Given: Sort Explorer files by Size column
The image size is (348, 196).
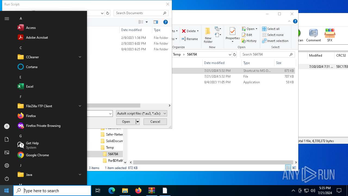Looking at the screenshot, I should [284, 63].
